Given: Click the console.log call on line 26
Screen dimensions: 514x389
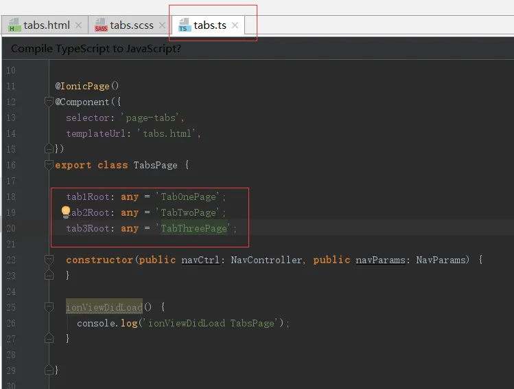Looking at the screenshot, I should [107, 323].
